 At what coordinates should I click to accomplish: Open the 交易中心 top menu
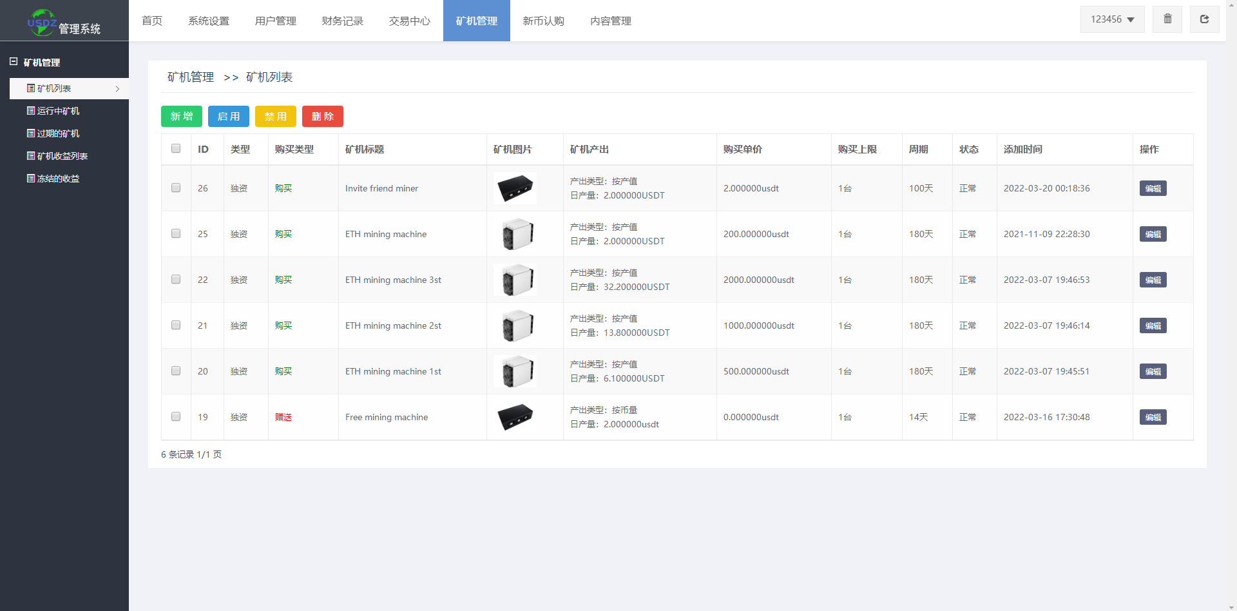coord(409,21)
